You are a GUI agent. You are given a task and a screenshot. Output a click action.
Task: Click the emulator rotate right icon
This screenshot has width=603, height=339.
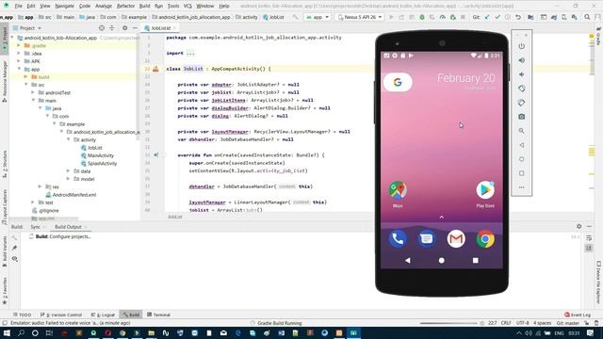tap(521, 103)
